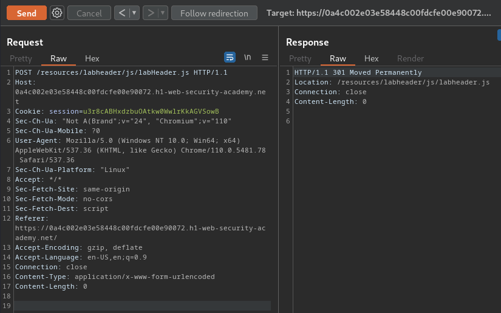Open back history dropdown arrow
This screenshot has width=501, height=313.
[x=135, y=13]
